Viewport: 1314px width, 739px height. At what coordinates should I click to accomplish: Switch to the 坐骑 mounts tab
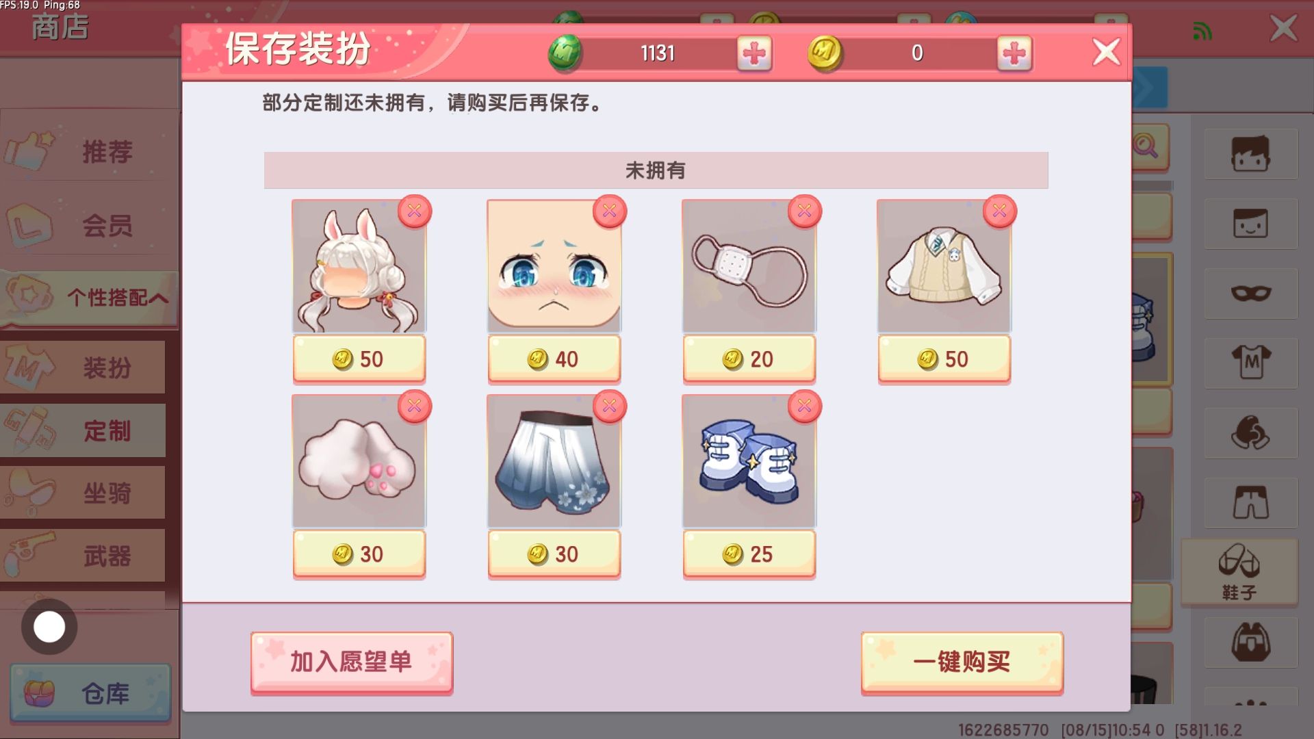(83, 493)
